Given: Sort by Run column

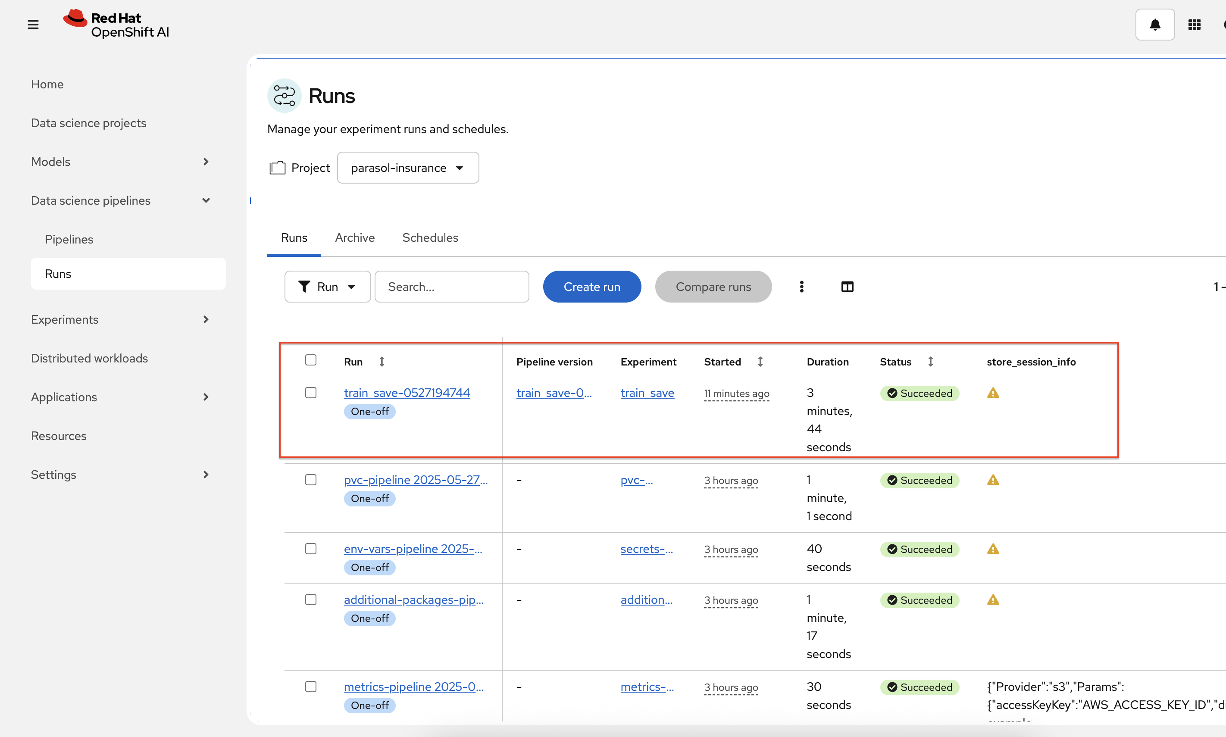Looking at the screenshot, I should click(382, 362).
